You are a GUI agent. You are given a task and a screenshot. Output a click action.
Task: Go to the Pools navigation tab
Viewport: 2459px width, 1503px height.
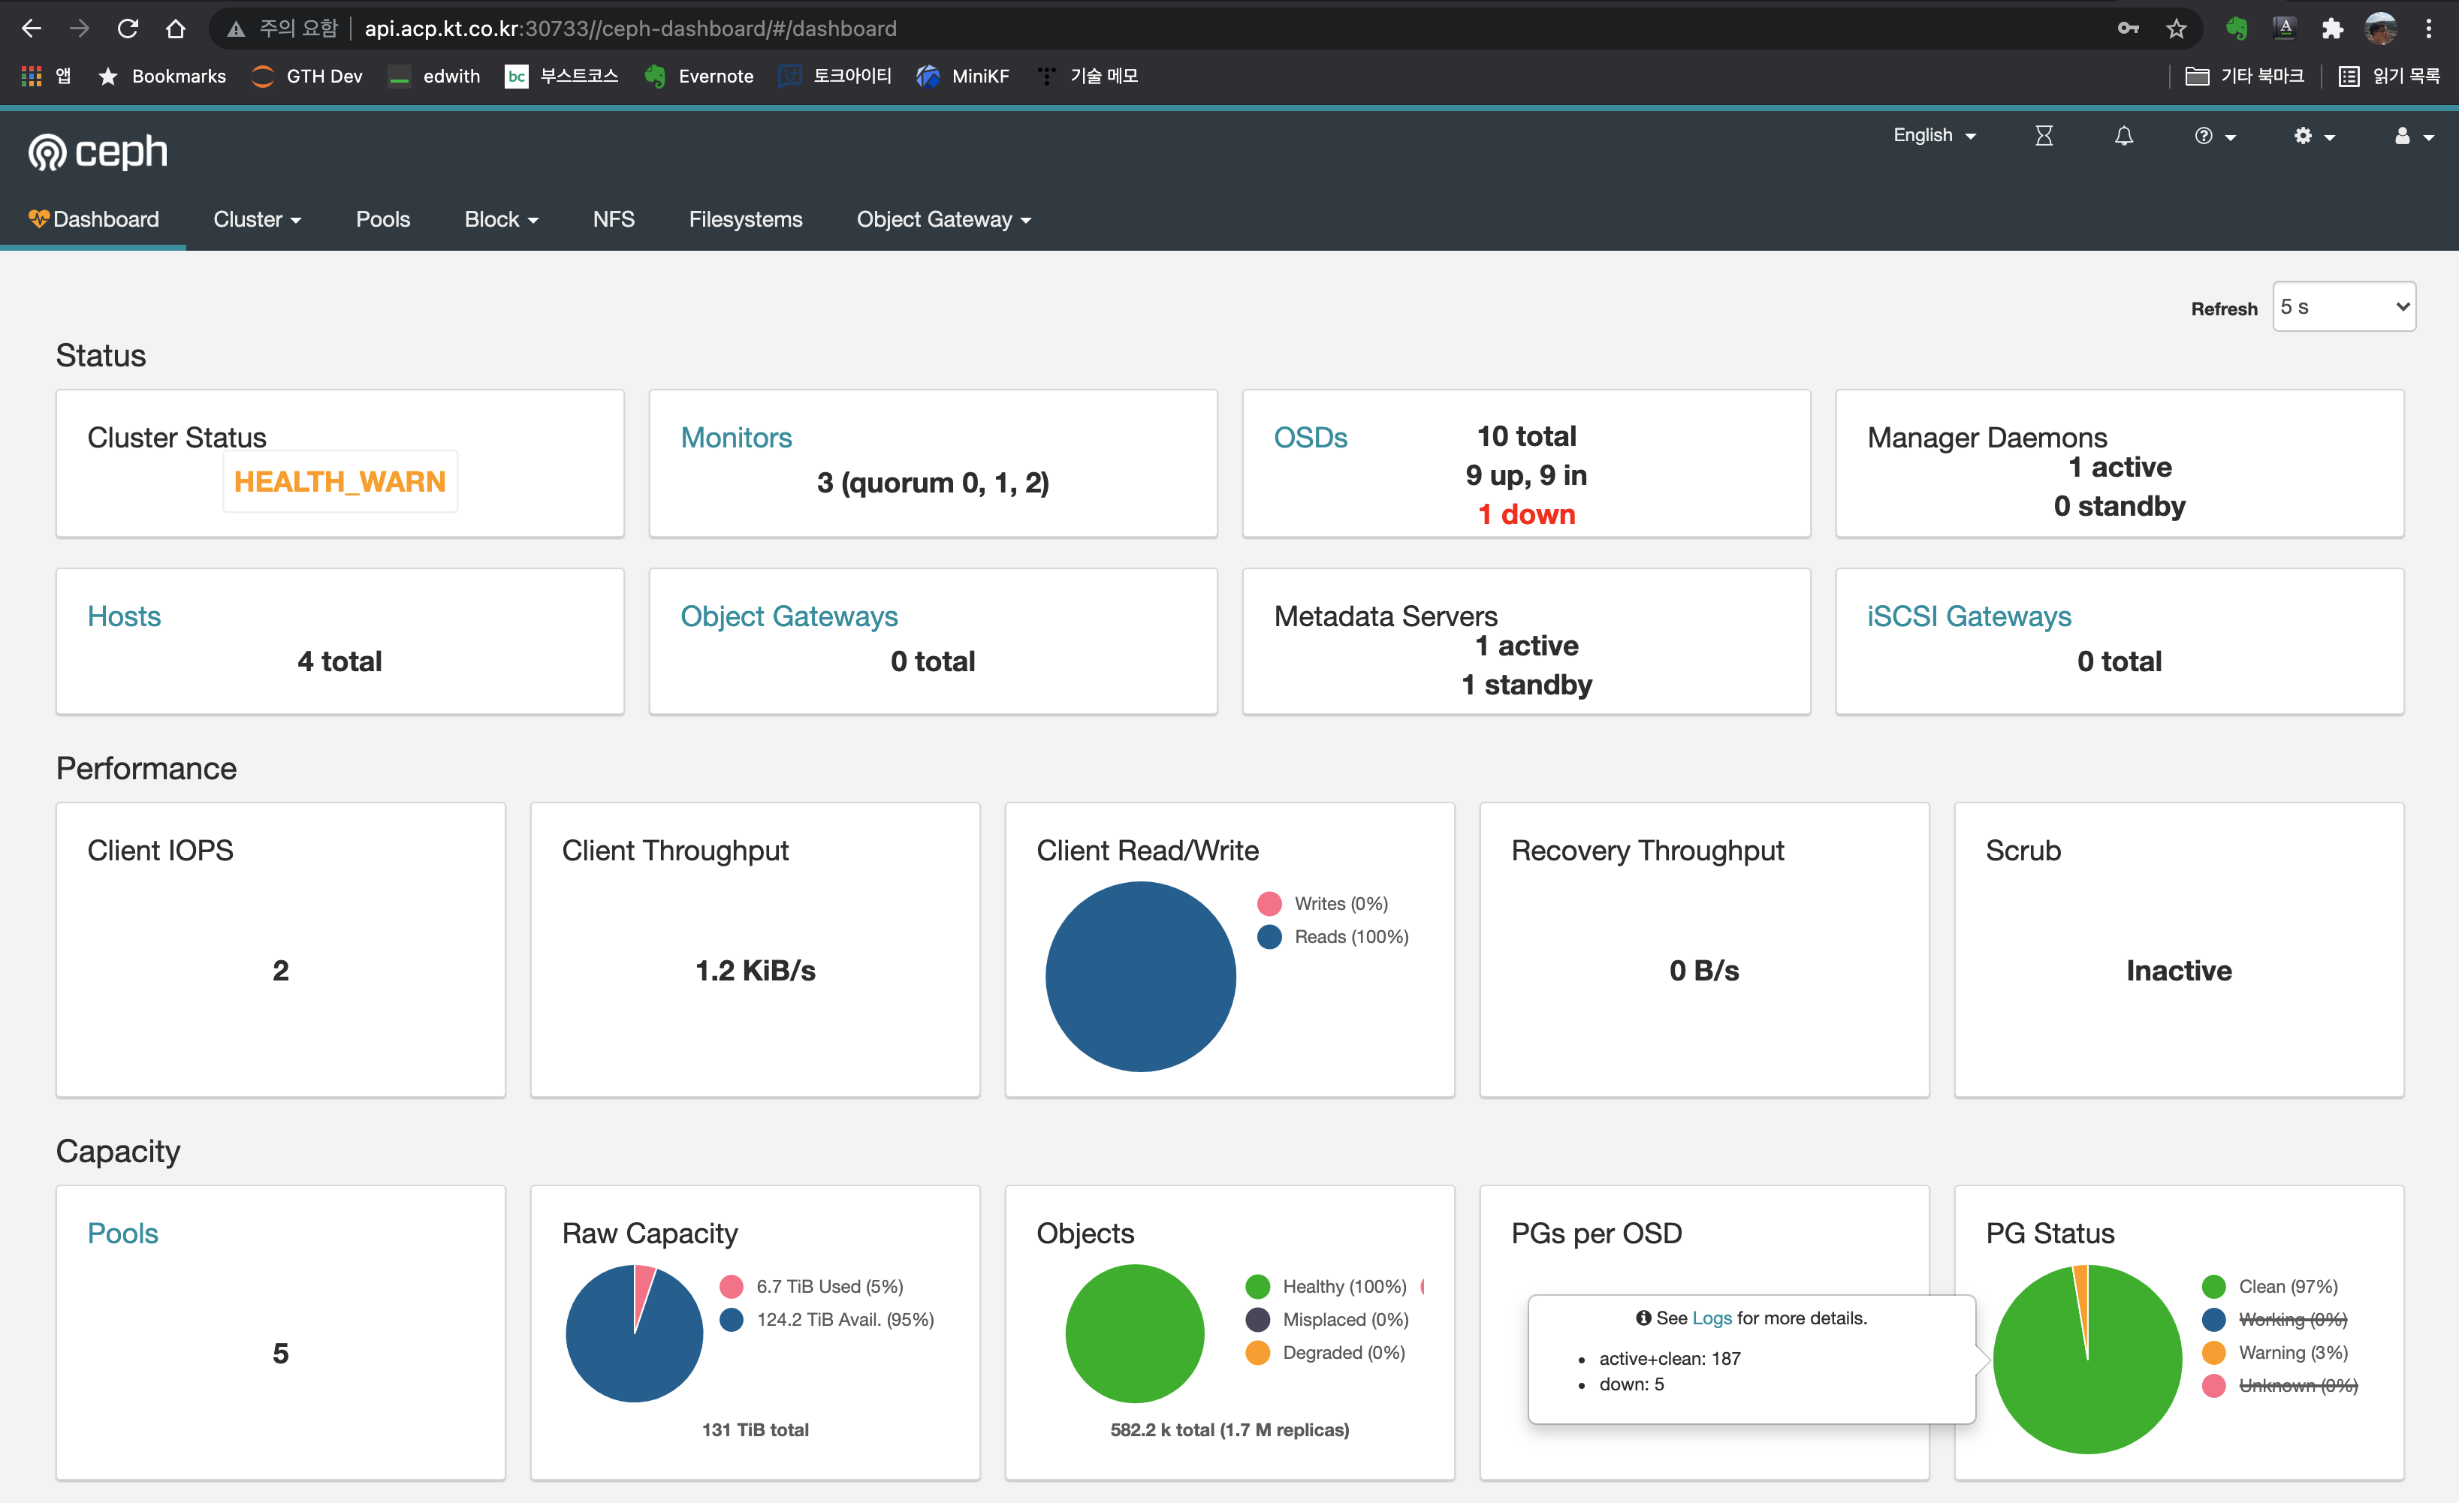point(383,219)
